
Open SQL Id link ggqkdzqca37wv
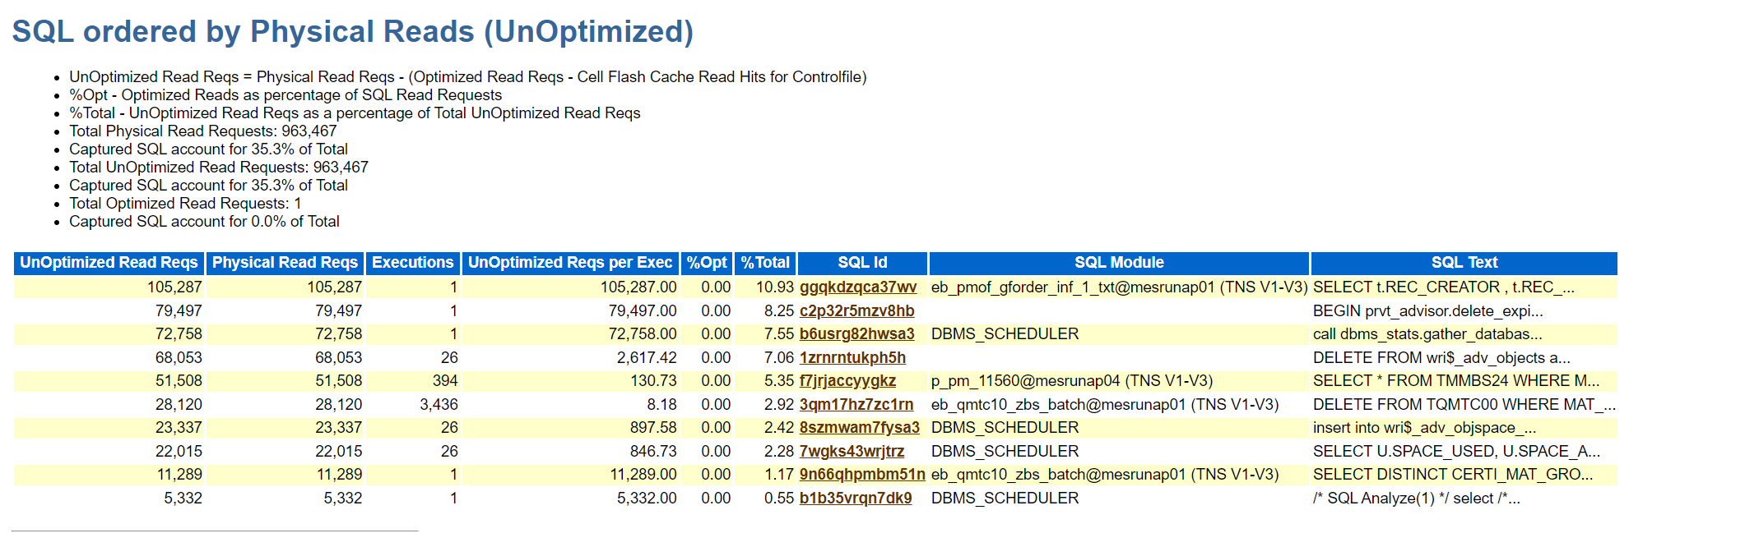click(x=857, y=287)
